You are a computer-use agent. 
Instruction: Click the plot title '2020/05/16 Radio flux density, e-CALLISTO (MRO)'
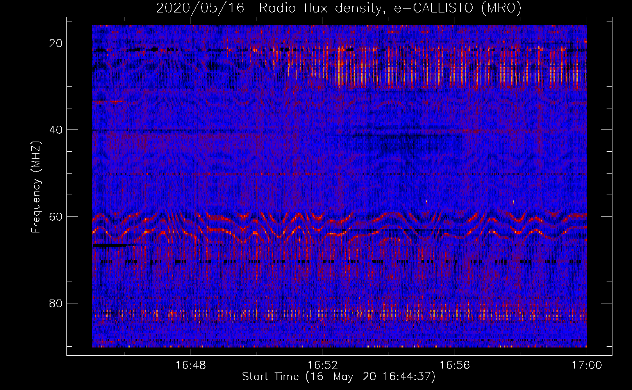339,8
